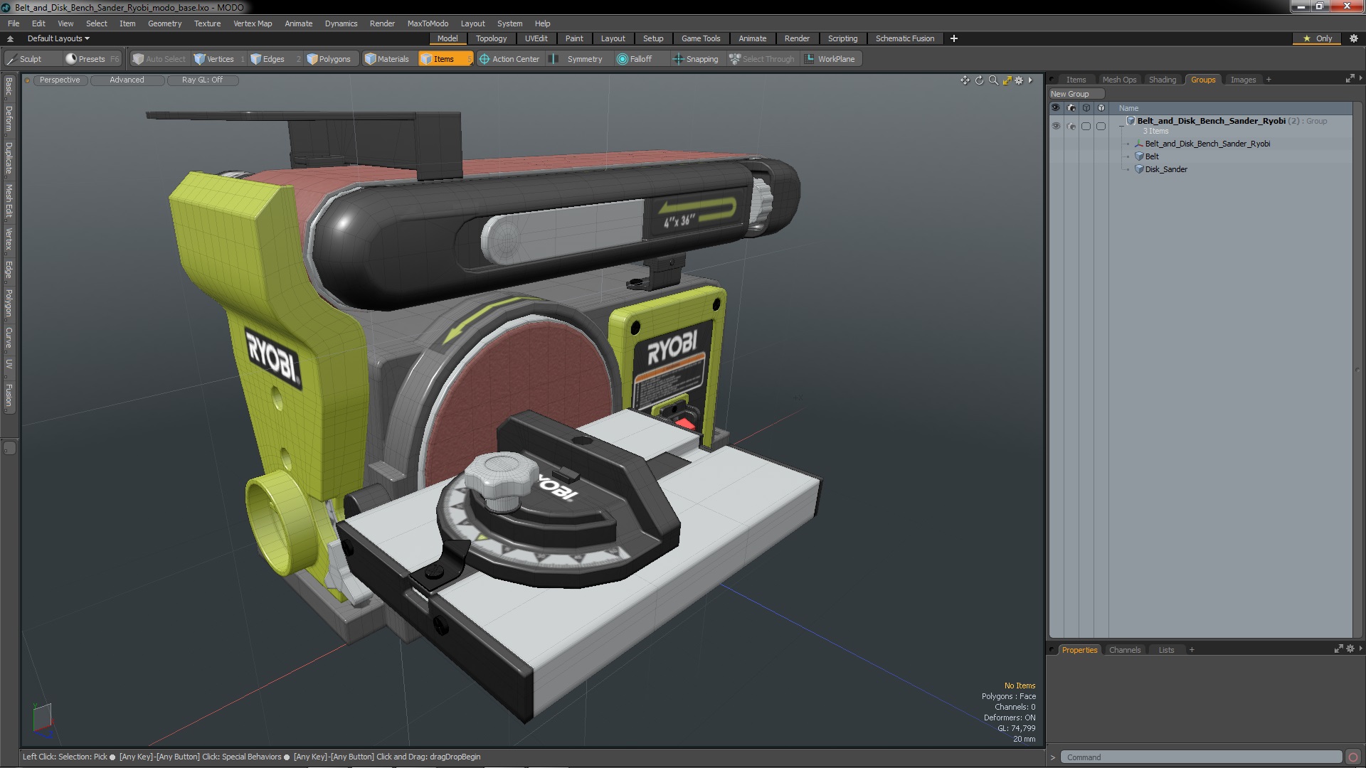The width and height of the screenshot is (1366, 768).
Task: Click the visibility eye column header
Action: [x=1056, y=108]
